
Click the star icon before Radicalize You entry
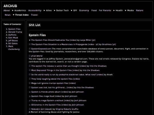[x=30, y=40]
